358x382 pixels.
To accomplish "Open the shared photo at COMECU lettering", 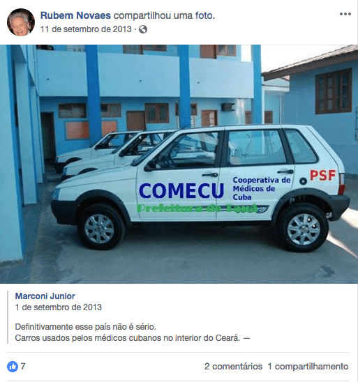I will [x=181, y=191].
